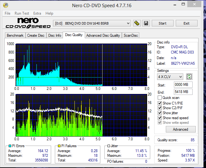The image size is (206, 168).
Task: Click PI Errors maximum 972
Action: coord(45,156)
